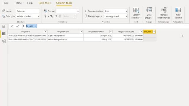The width and height of the screenshot is (189, 106).
Task: Open the Report view from the sidebar
Action: pos(4,27)
